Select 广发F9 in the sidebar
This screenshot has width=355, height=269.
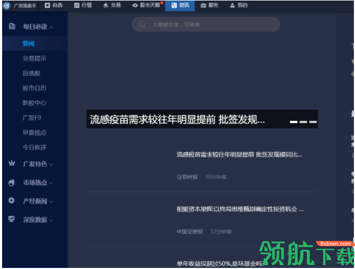click(x=31, y=118)
